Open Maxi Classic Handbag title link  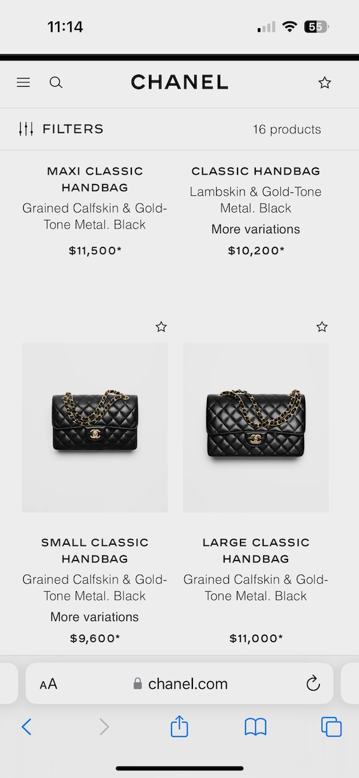coord(95,179)
